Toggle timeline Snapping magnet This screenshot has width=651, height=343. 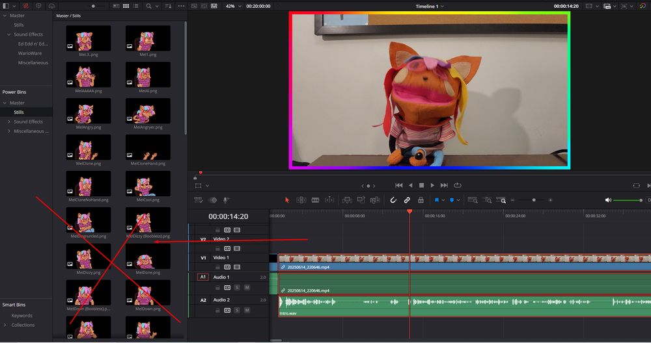point(393,200)
